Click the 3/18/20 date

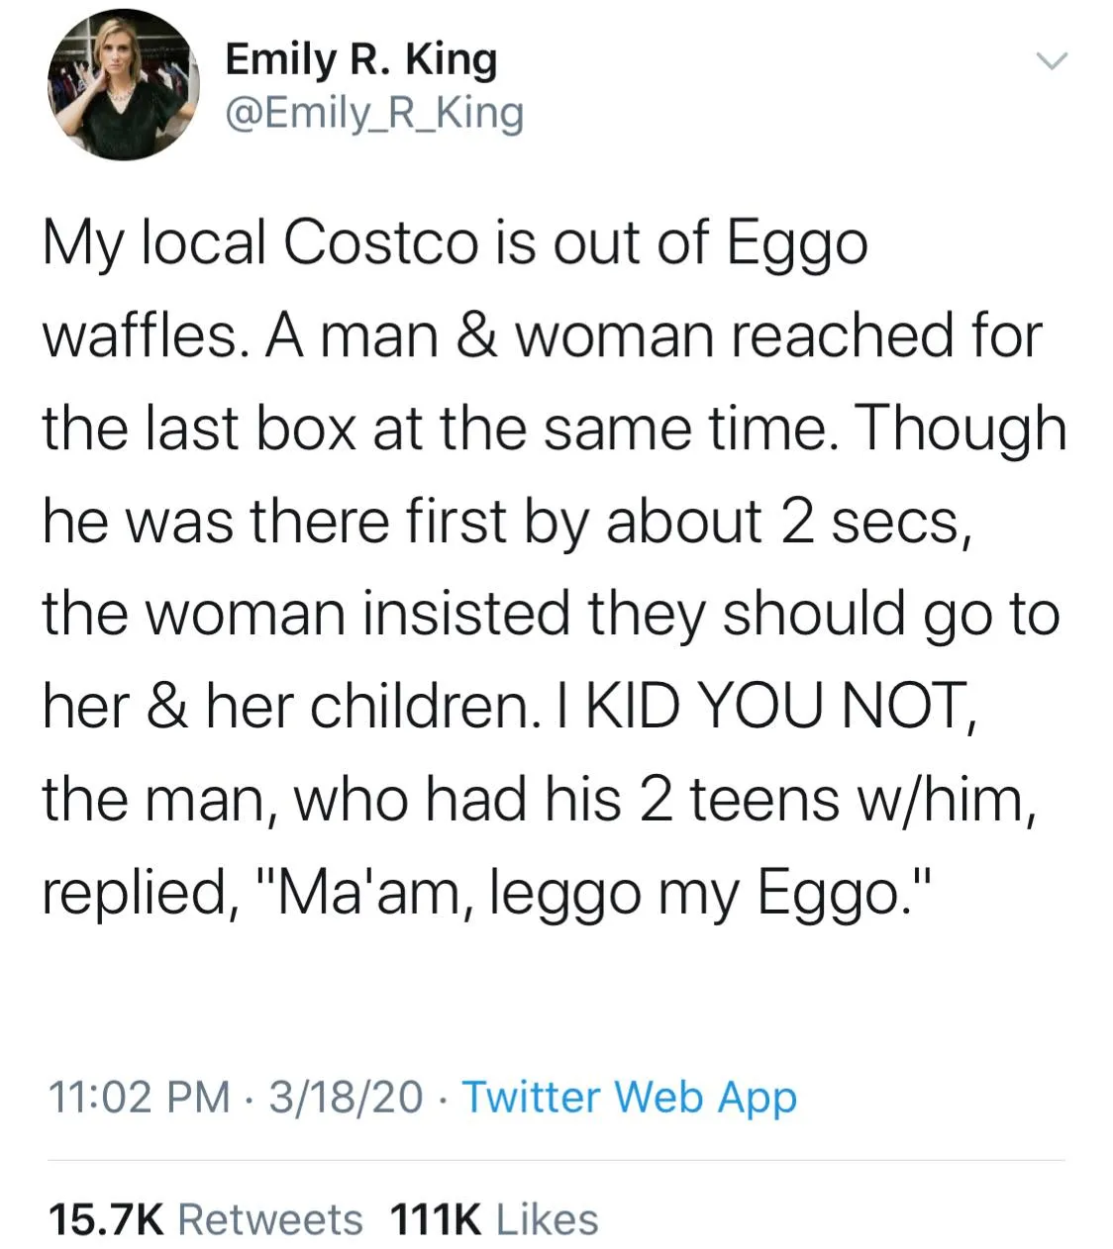point(347,1098)
